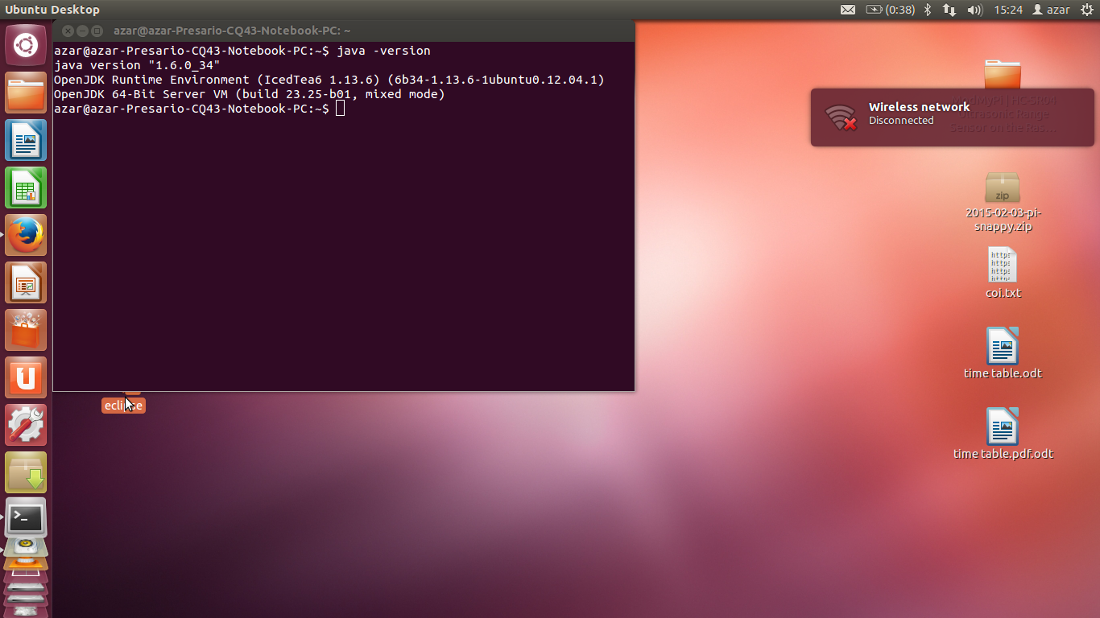Open the Bluetooth indicator menu
This screenshot has width=1100, height=618.
point(927,10)
